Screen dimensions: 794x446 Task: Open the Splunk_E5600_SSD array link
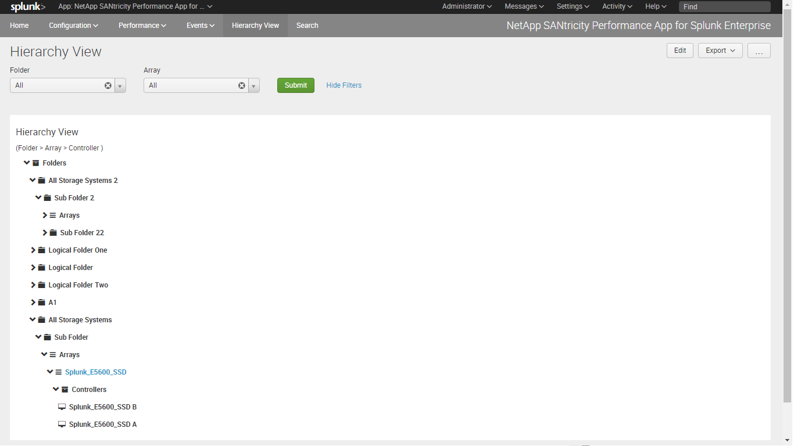pos(96,372)
